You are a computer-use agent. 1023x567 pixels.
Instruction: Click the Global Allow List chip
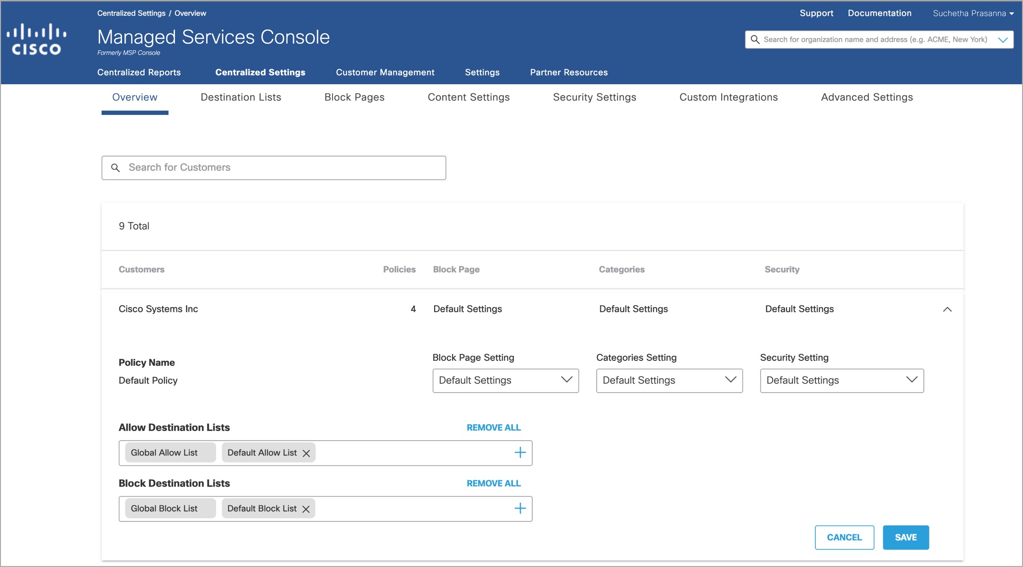pos(170,453)
